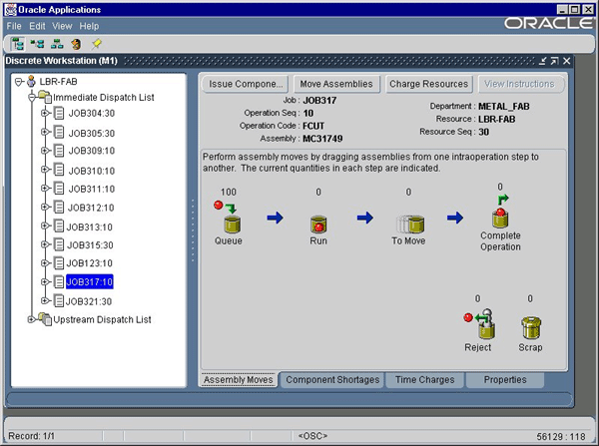599x446 pixels.
Task: Click the blue arrow between Run and To Move
Action: pos(365,218)
